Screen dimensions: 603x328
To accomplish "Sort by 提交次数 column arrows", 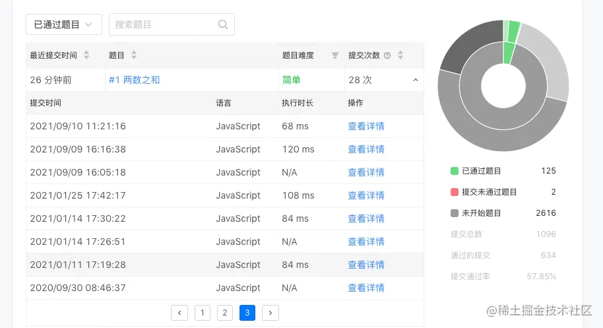I will click(x=400, y=55).
